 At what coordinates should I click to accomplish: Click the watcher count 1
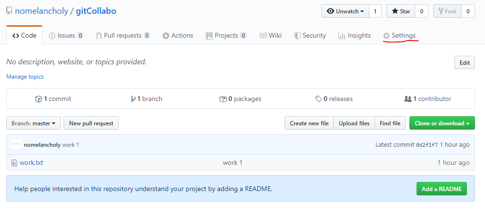click(375, 11)
